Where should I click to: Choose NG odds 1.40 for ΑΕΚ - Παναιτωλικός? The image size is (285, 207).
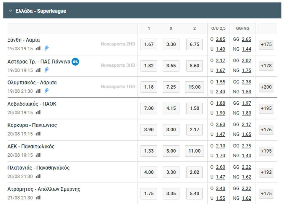point(246,156)
